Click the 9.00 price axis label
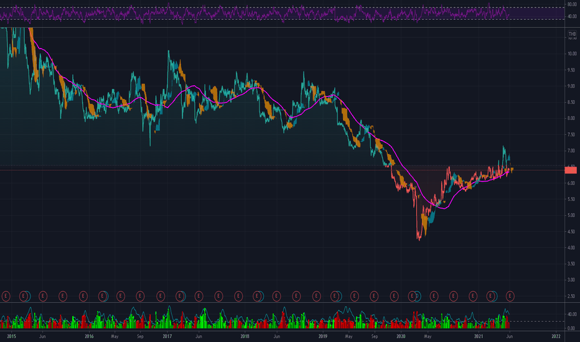The width and height of the screenshot is (580, 342). [x=571, y=86]
